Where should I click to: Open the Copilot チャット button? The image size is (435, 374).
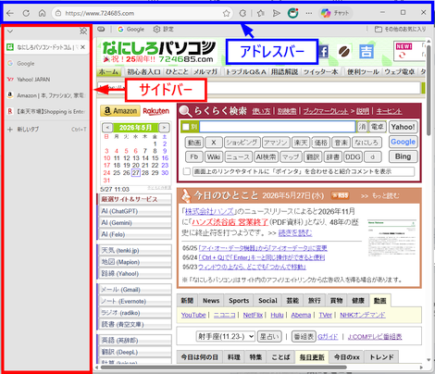(x=335, y=13)
